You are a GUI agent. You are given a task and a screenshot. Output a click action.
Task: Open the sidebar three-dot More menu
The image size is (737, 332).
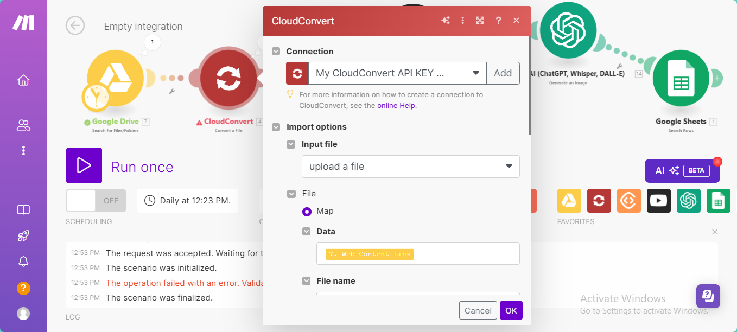[23, 150]
